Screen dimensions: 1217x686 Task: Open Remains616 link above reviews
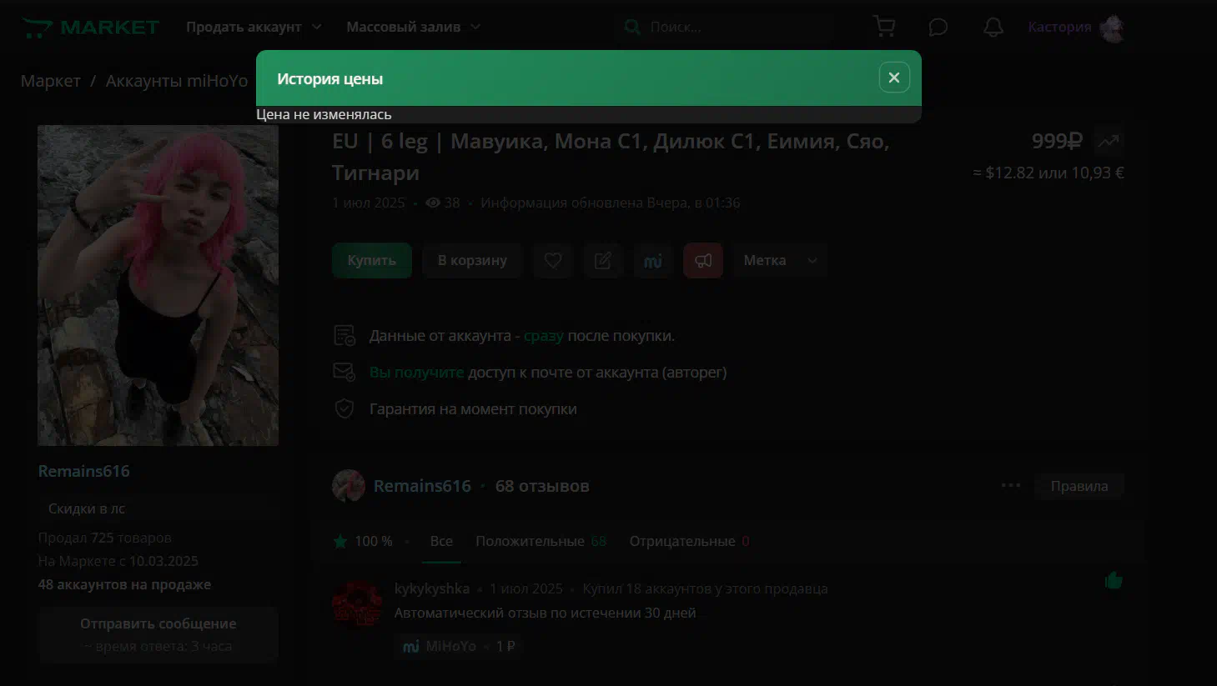pos(422,486)
